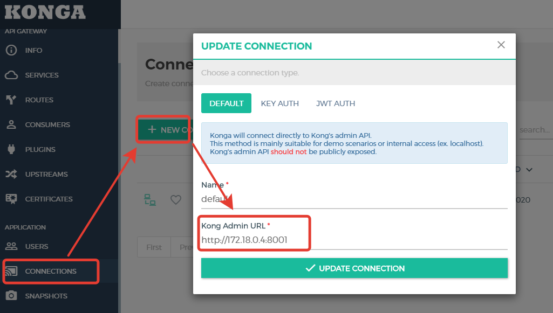Viewport: 553px width, 313px height.
Task: Switch to KEY AUTH tab
Action: coord(279,103)
